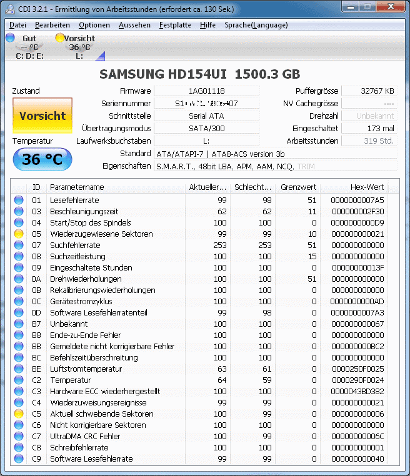Click the blue Gut status orb in disk bar

coord(10,37)
